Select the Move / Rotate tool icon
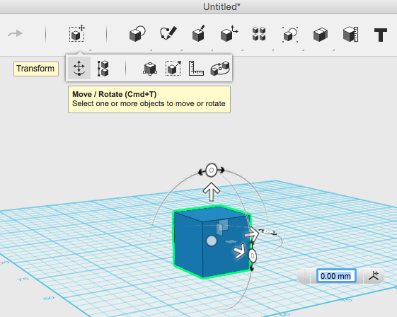The image size is (397, 317). point(79,68)
